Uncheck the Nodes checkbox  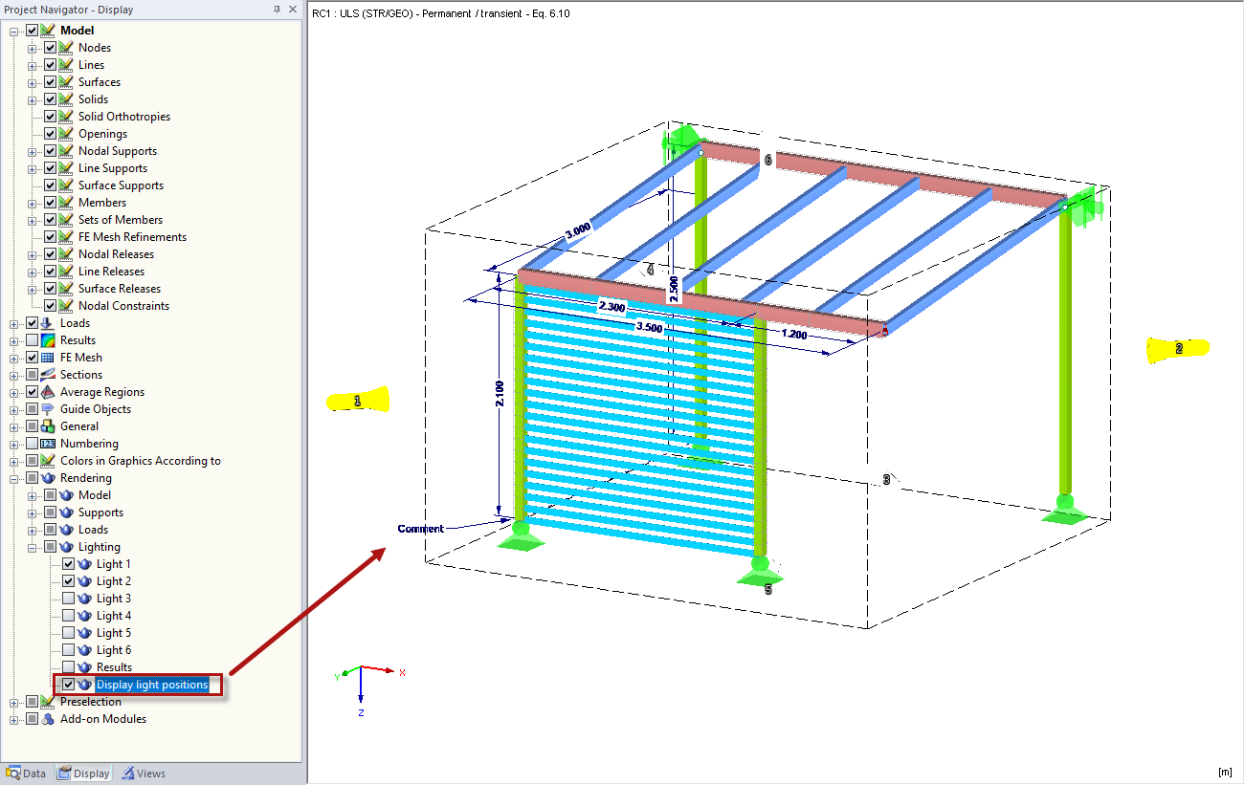click(50, 48)
